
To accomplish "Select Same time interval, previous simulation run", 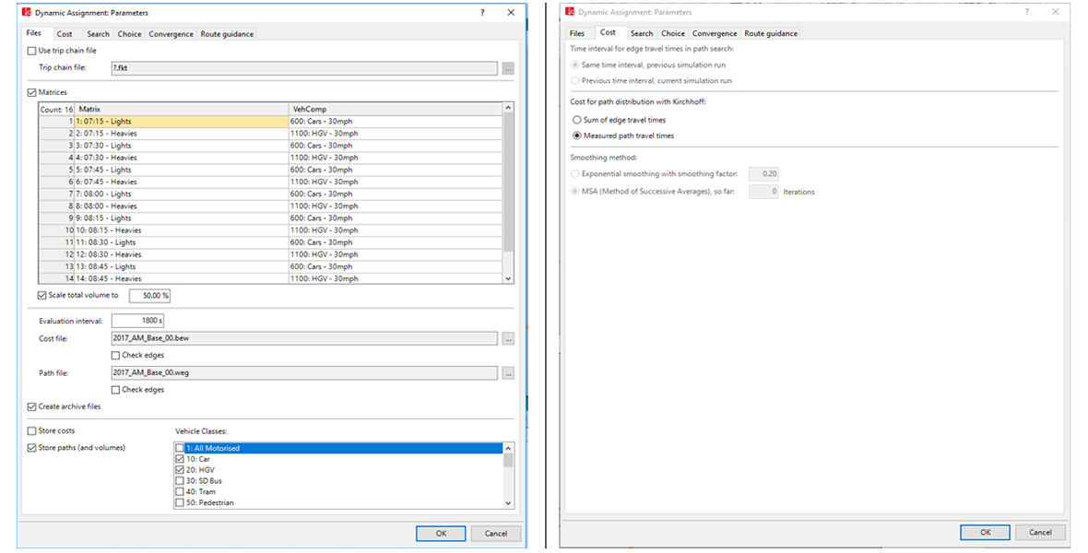I will [x=574, y=65].
